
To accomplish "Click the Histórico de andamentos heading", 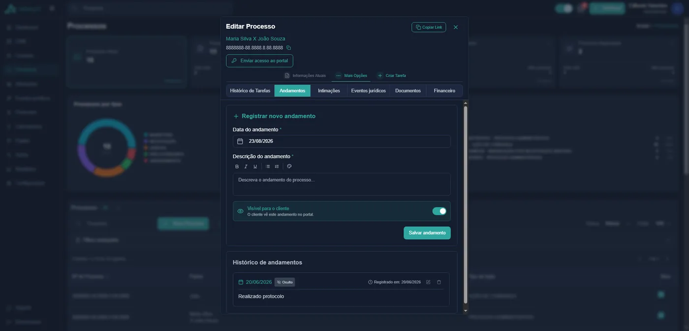I will click(x=267, y=263).
